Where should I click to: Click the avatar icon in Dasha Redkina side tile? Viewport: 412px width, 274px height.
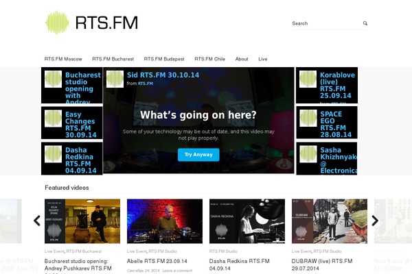53,154
